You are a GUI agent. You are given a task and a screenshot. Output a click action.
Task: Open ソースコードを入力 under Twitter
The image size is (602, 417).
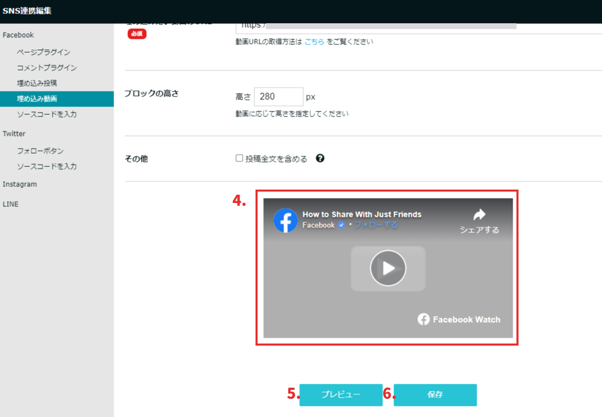(x=47, y=166)
